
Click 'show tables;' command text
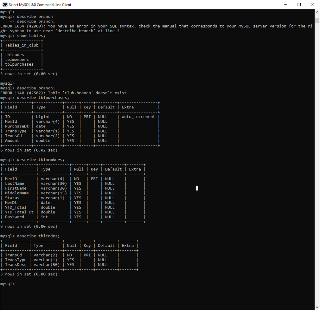point(31,36)
